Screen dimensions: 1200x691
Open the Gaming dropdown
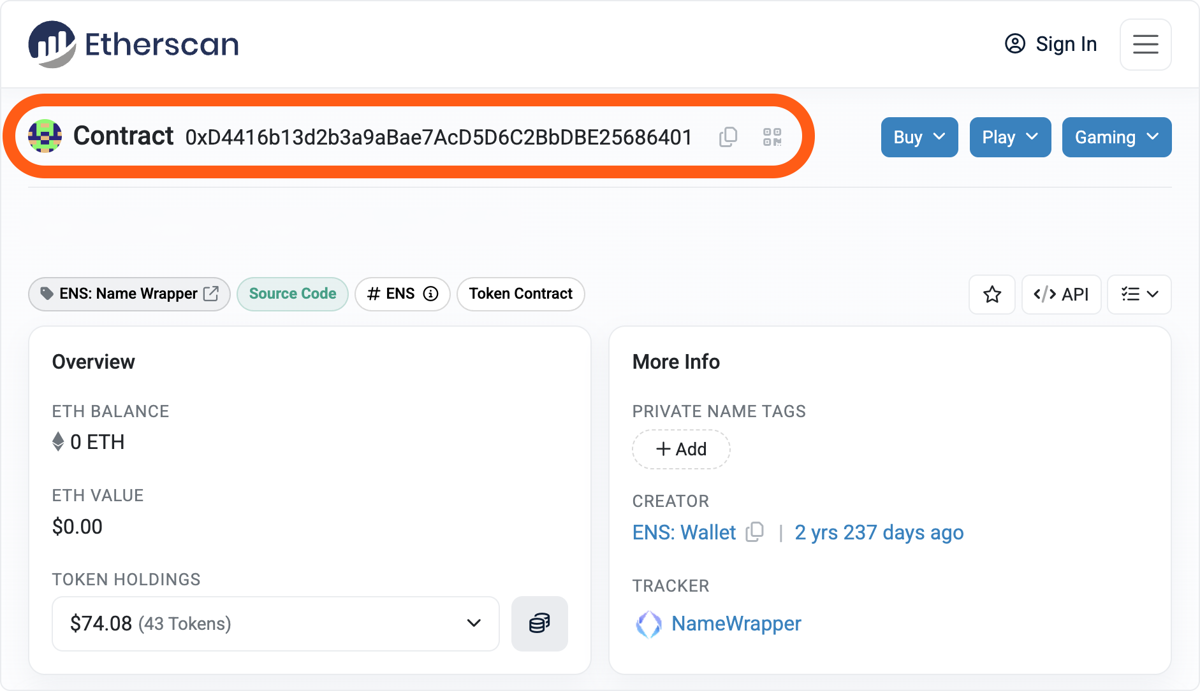1116,137
